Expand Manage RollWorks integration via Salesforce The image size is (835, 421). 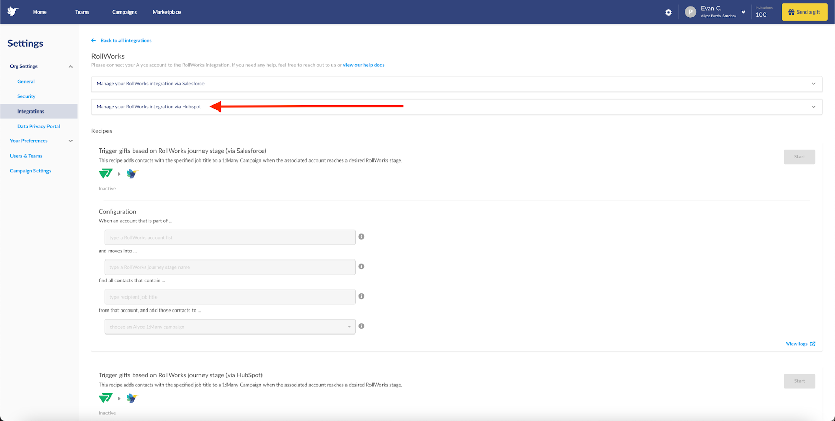click(457, 84)
